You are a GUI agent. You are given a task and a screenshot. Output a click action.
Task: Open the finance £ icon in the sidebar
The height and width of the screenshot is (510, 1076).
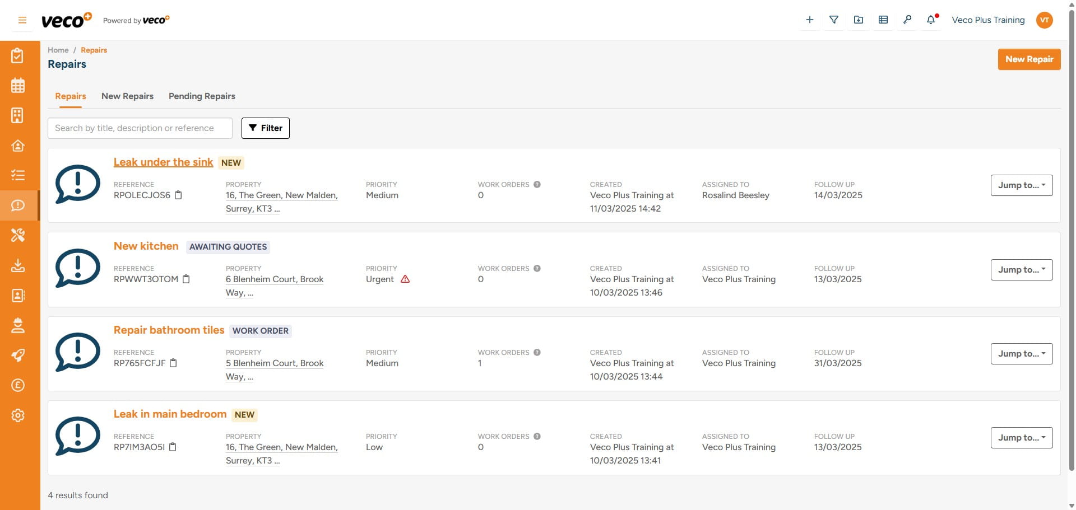tap(18, 385)
